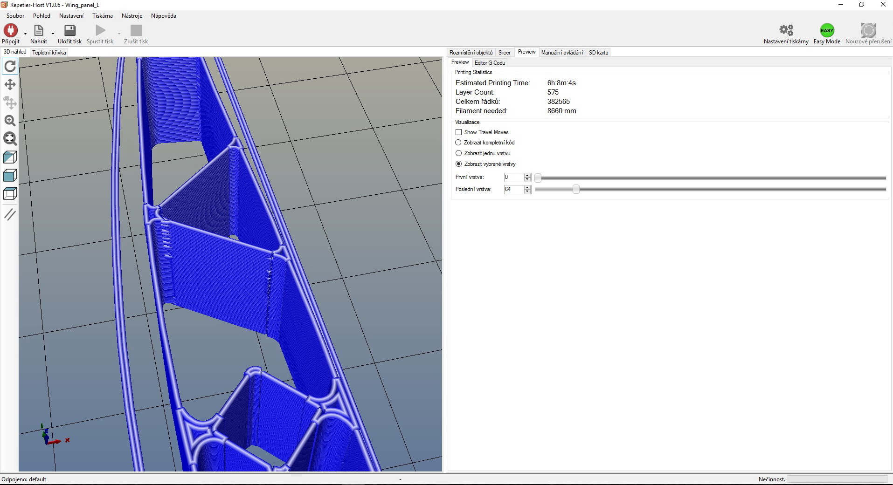Select the rotate view tool
Image resolution: width=893 pixels, height=485 pixels.
10,67
